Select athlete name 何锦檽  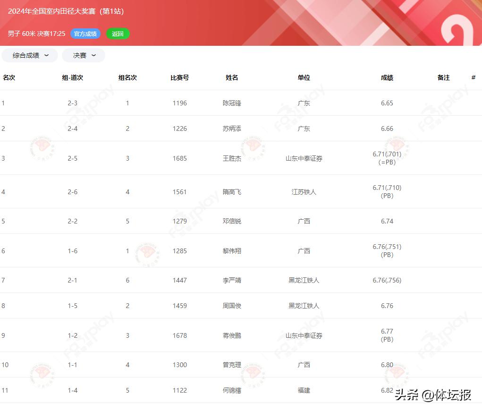click(x=232, y=390)
